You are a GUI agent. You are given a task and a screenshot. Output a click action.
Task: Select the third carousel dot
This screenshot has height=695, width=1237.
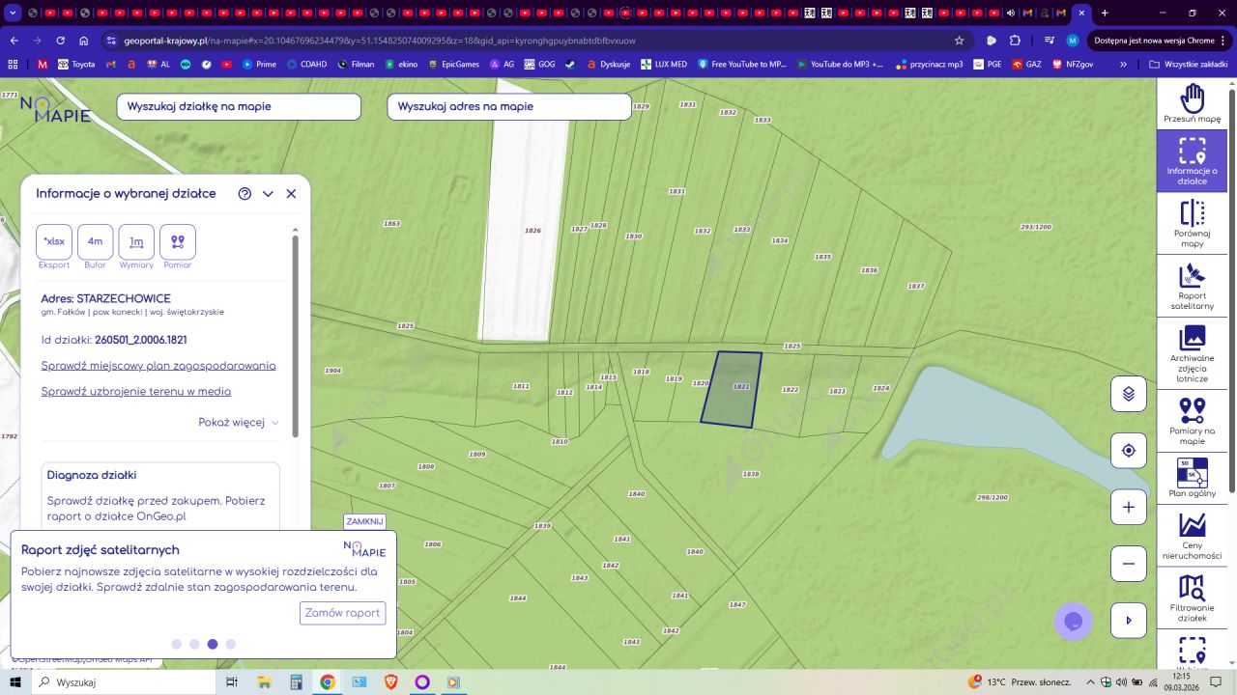click(x=213, y=644)
